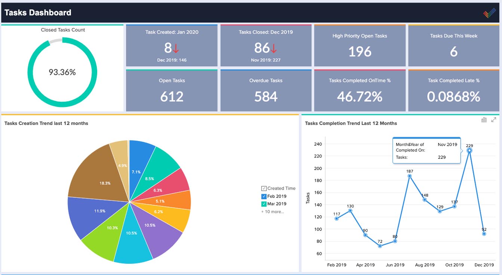Click the Zoho checkmark logo in header
502x275 pixels.
[x=489, y=13]
